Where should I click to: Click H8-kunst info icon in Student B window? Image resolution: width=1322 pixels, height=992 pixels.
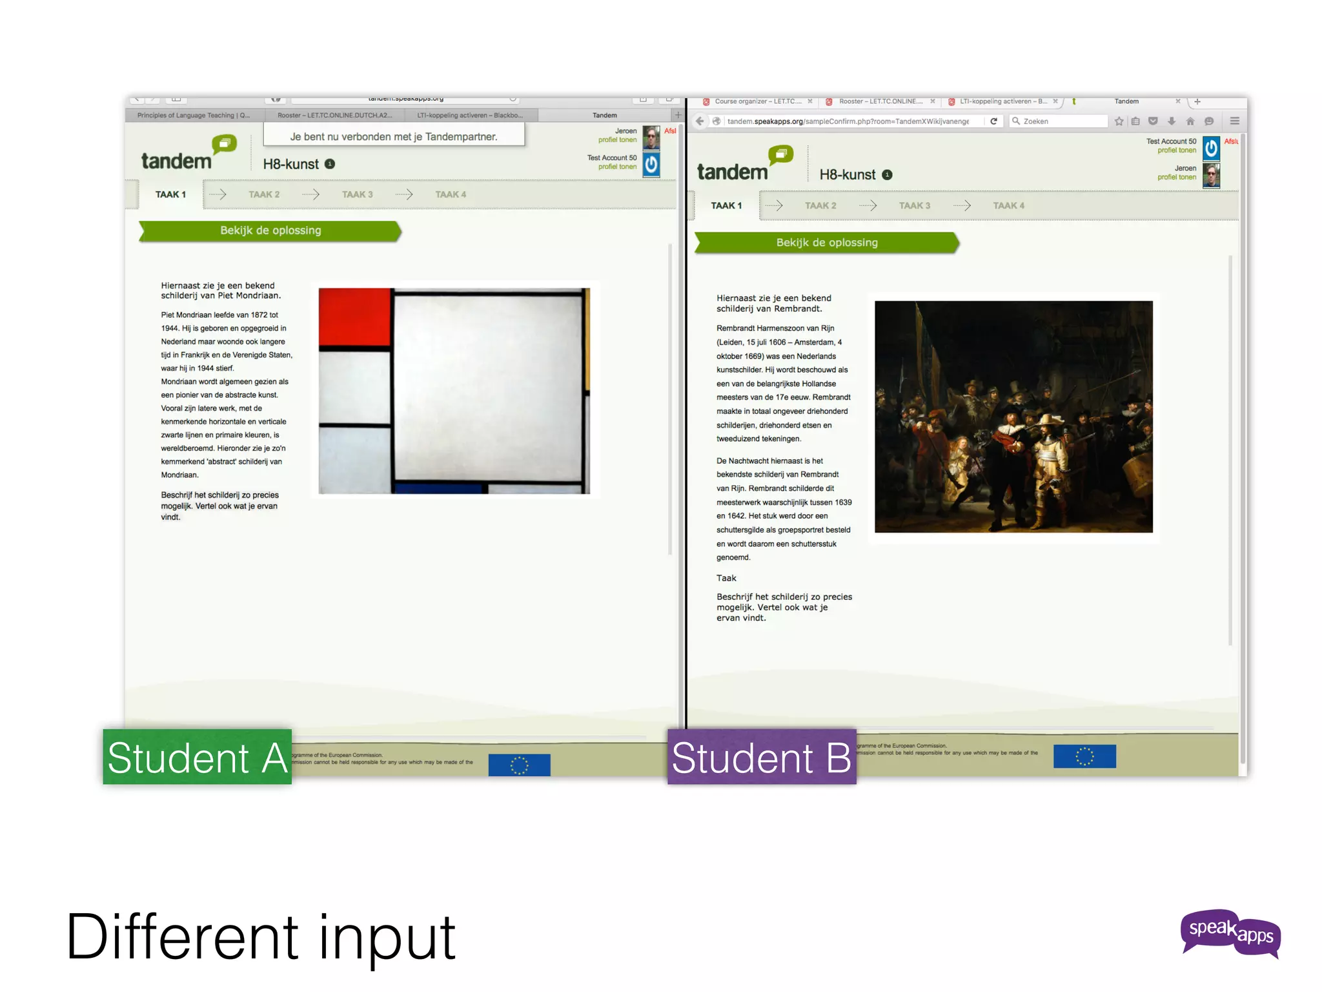(887, 175)
